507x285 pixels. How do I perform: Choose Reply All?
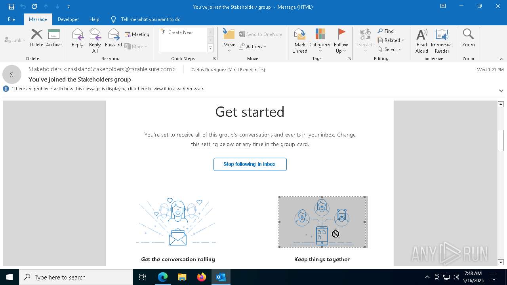pyautogui.click(x=95, y=41)
